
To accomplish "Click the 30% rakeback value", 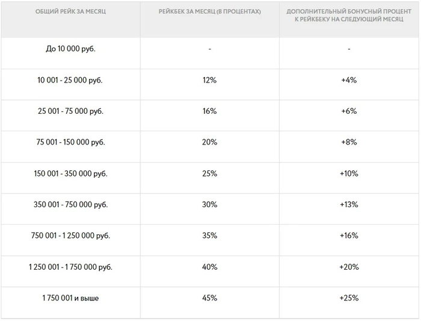I will 210,205.
